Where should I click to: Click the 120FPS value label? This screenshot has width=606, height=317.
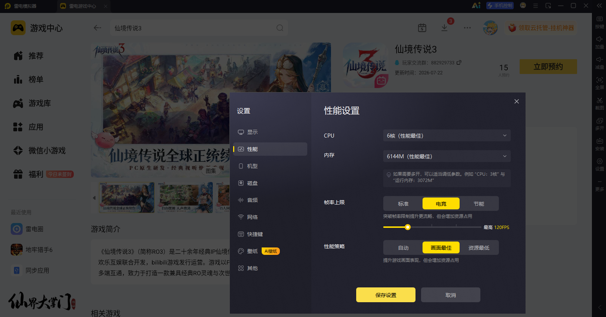click(x=502, y=227)
